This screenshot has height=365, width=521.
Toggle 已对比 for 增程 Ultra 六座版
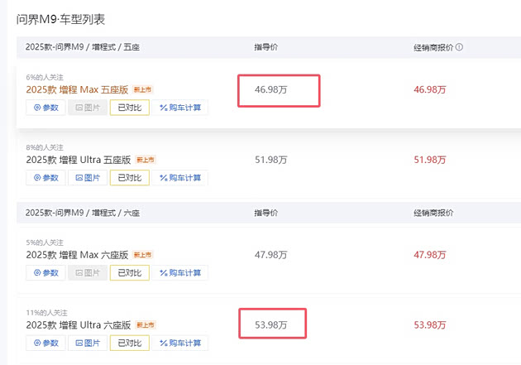[129, 343]
